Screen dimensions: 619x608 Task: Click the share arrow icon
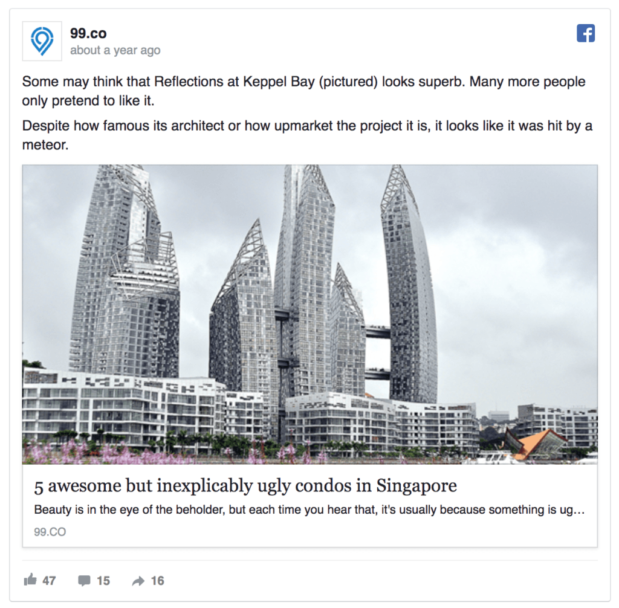[x=138, y=581]
